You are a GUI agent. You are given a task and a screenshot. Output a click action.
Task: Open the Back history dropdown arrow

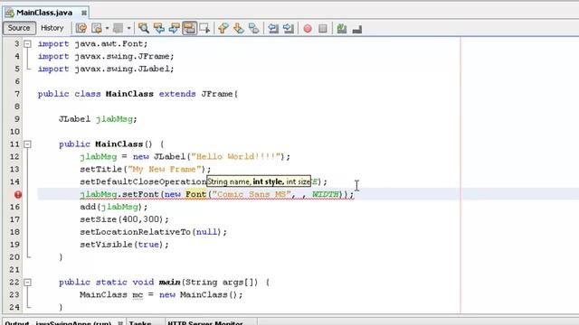click(107, 28)
